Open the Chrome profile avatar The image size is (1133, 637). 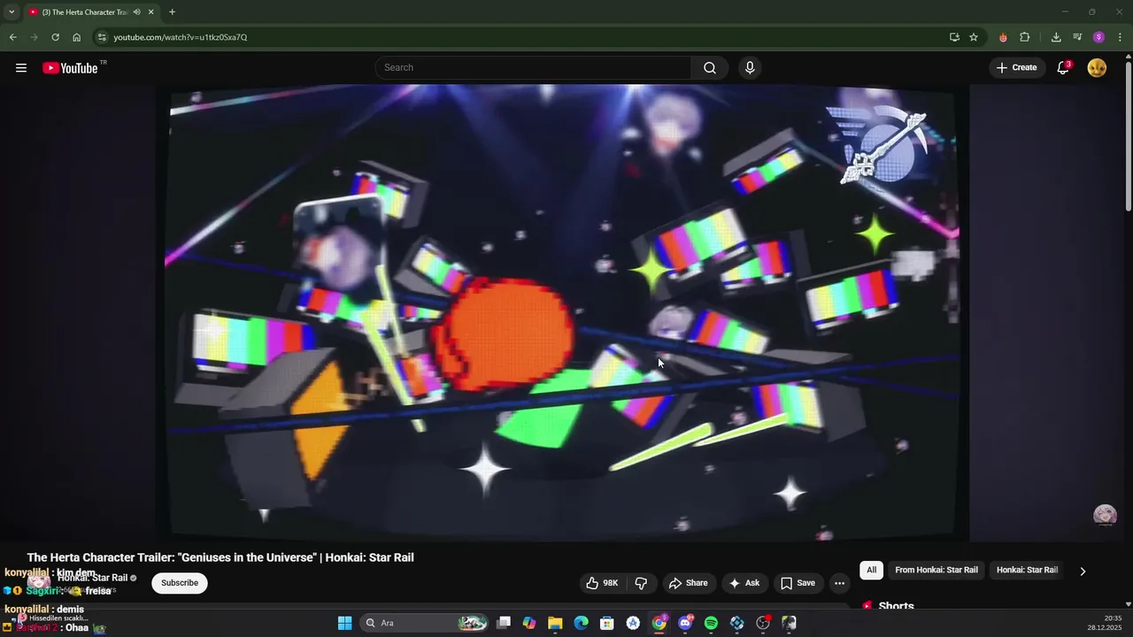tap(1098, 37)
